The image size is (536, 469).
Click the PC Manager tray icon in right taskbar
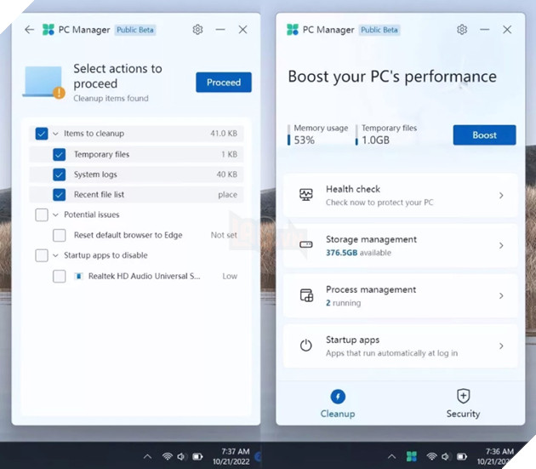[412, 456]
